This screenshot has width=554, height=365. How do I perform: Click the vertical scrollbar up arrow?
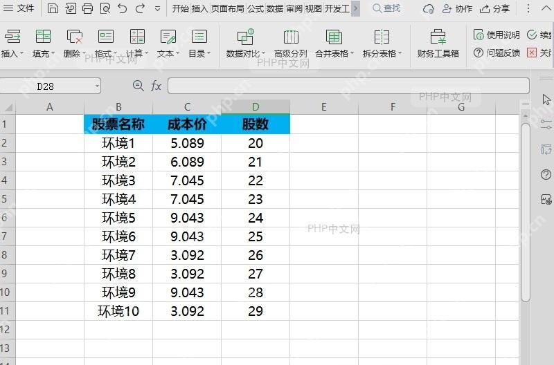(x=526, y=116)
